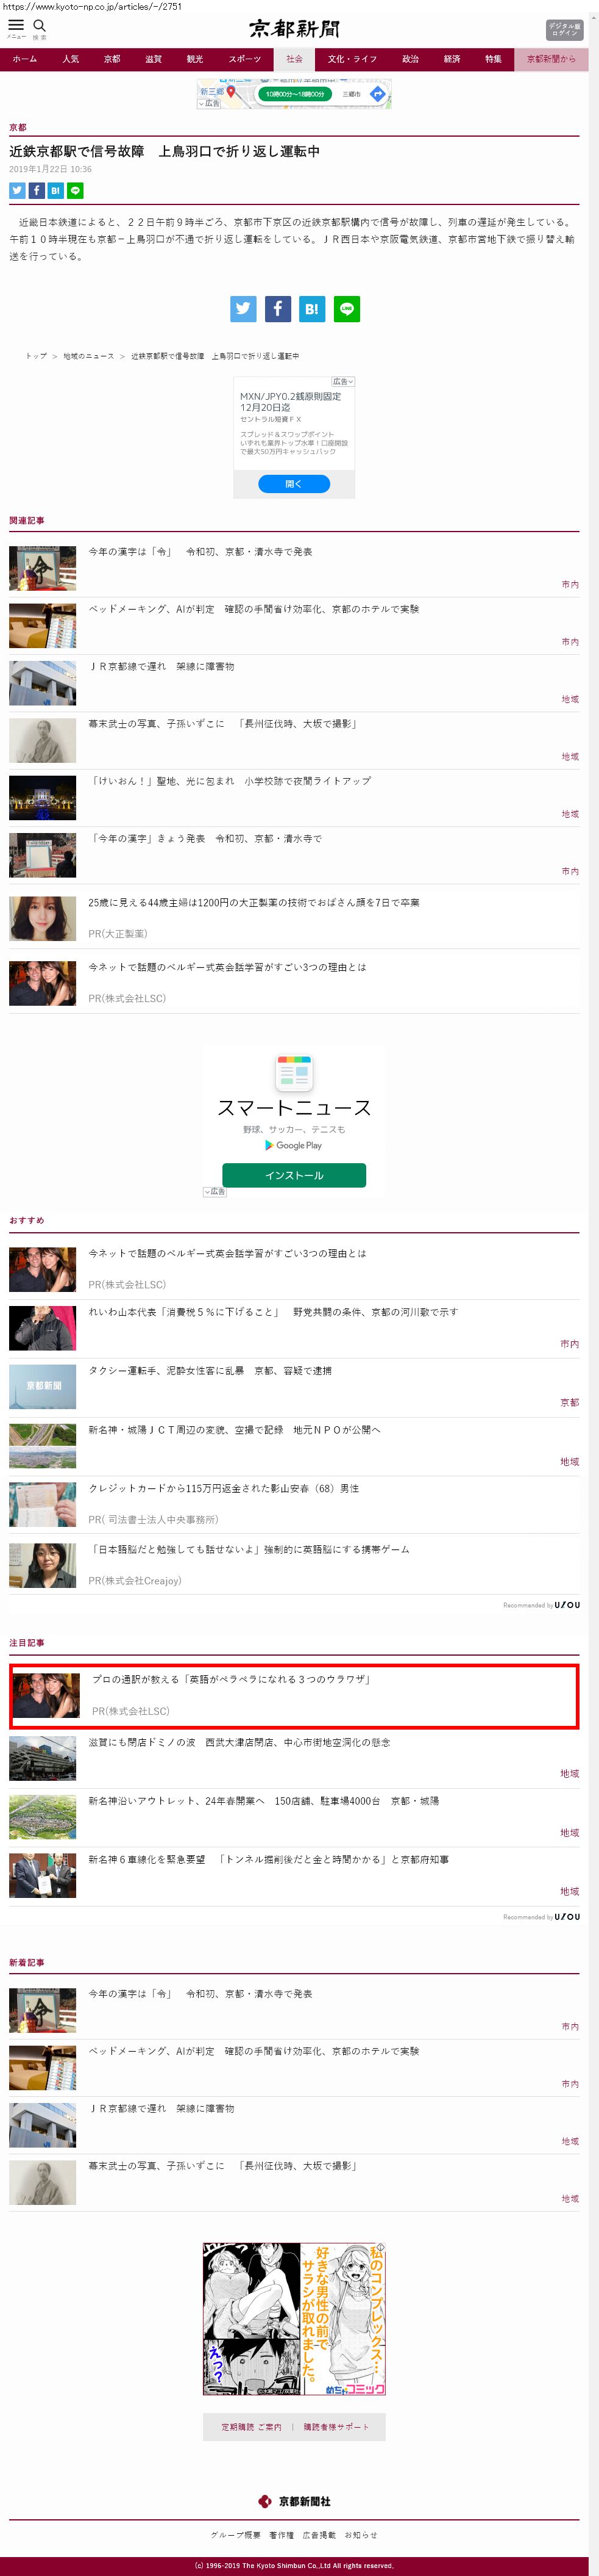Click the large Hatena B! bookmark icon

coord(311,309)
